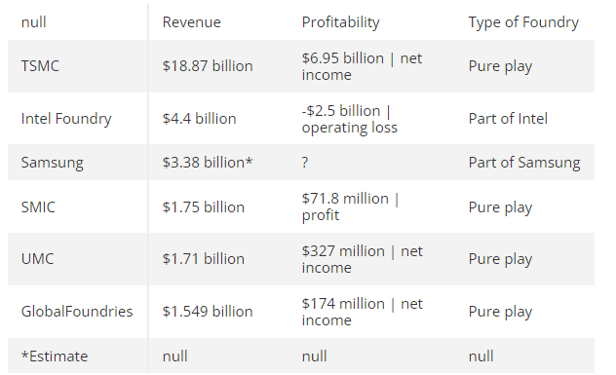Click the question mark profitability cell
This screenshot has height=375, width=616.
point(305,163)
